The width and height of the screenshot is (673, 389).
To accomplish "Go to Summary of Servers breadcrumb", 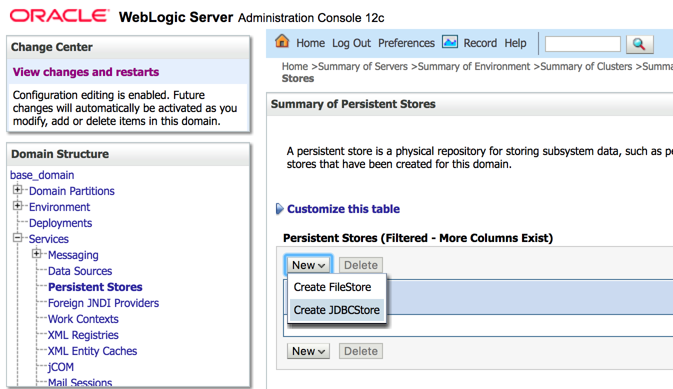I will (x=363, y=66).
